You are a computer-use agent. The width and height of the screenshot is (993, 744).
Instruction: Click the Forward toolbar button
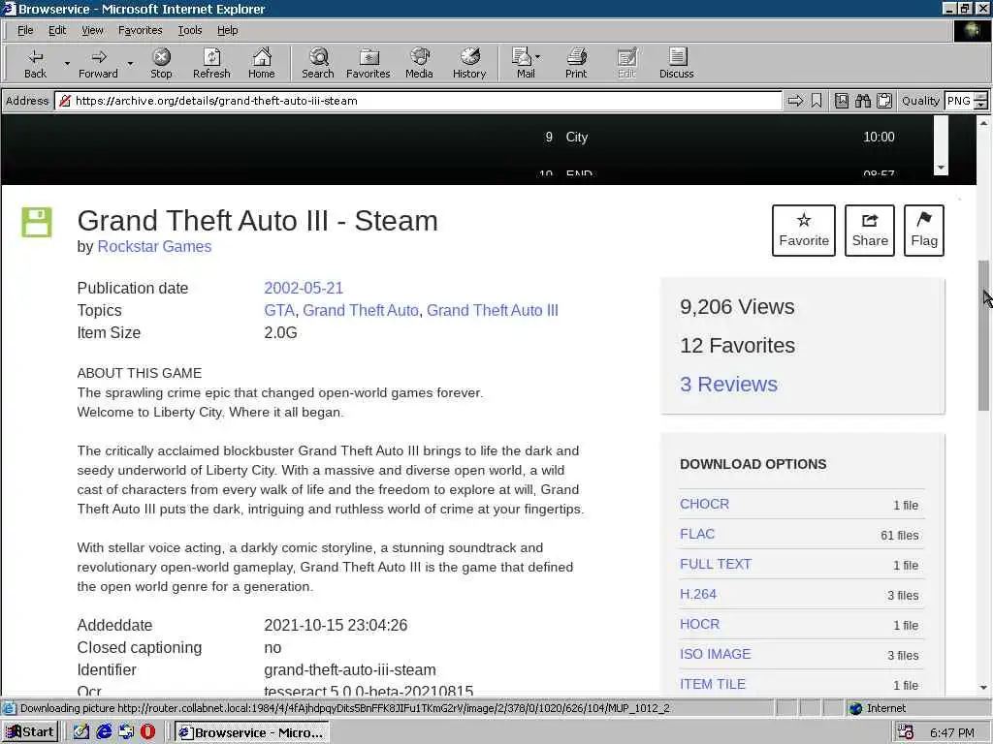pyautogui.click(x=98, y=63)
